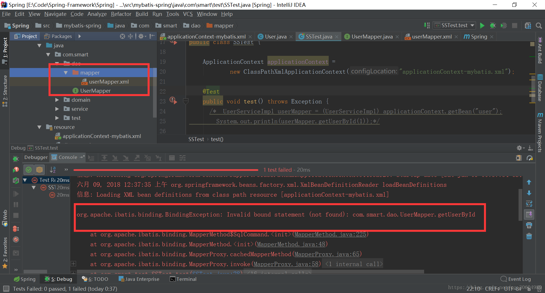Close the userMapper.xml editor tab
The width and height of the screenshot is (545, 293).
coord(456,37)
